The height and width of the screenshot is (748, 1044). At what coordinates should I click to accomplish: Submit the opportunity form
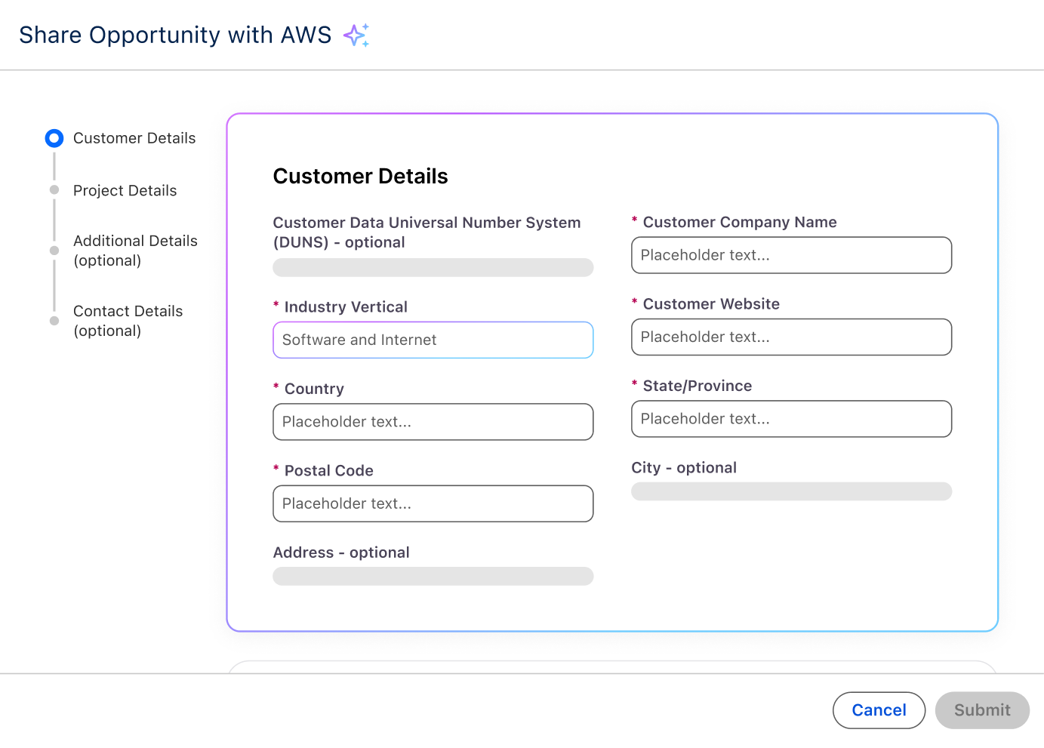point(981,710)
